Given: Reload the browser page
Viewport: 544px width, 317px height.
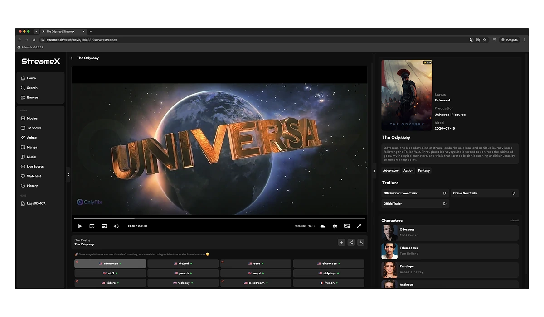Looking at the screenshot, I should 34,40.
